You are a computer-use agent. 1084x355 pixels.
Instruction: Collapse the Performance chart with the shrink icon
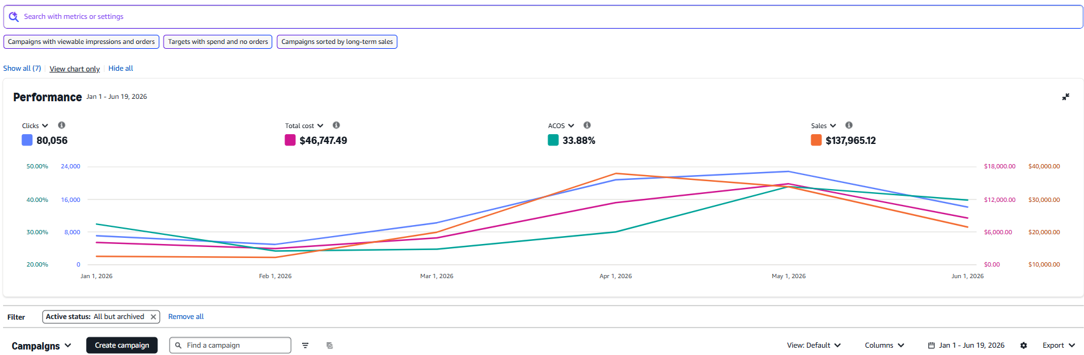[1066, 97]
